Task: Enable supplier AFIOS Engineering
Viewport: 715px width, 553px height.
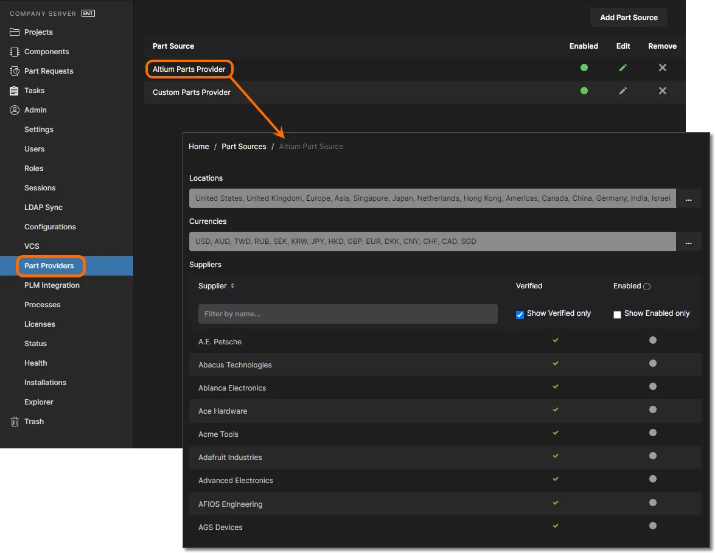Action: pos(652,503)
